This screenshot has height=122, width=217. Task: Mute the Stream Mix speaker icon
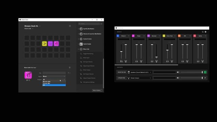click(178, 78)
